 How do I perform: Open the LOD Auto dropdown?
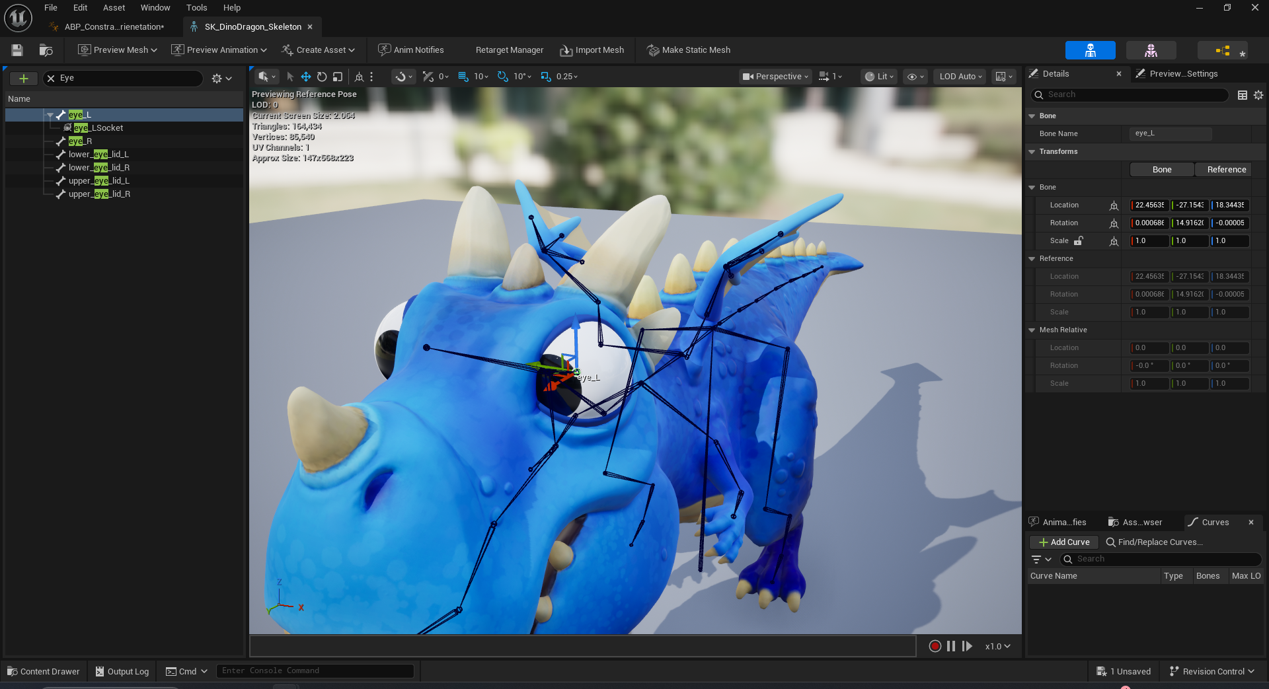tap(961, 77)
